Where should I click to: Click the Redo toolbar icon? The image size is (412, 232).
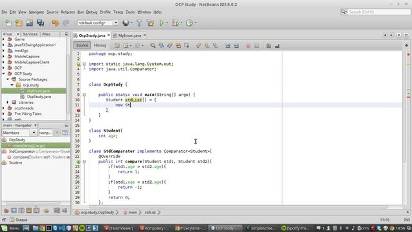(x=66, y=23)
